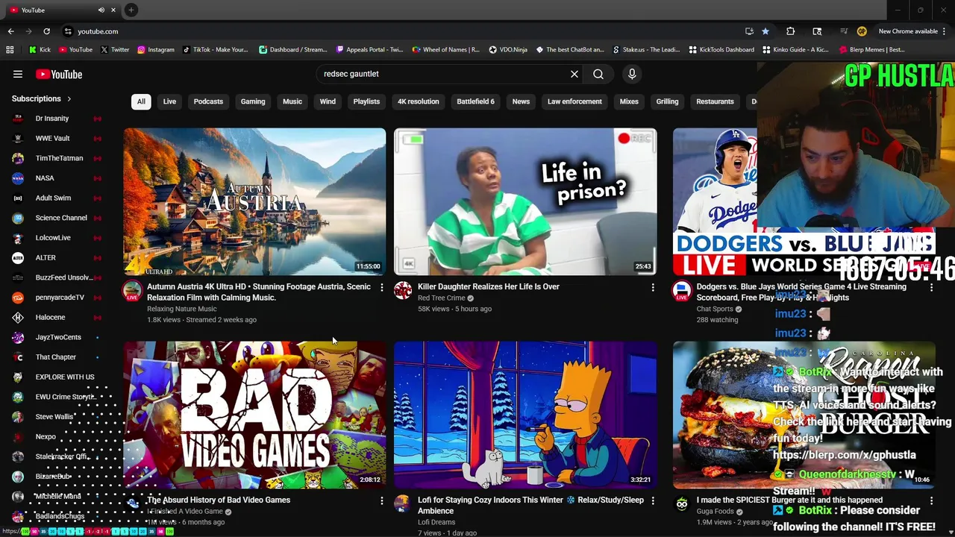955x537 pixels.
Task: Open the VDO.Ninja bookmark
Action: coord(508,50)
